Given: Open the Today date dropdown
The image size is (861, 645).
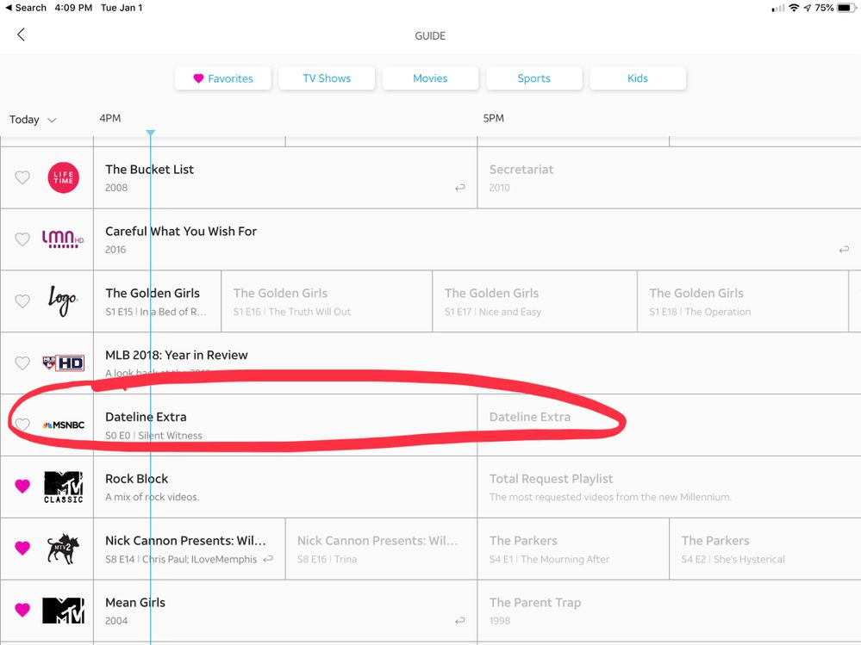Looking at the screenshot, I should (33, 120).
